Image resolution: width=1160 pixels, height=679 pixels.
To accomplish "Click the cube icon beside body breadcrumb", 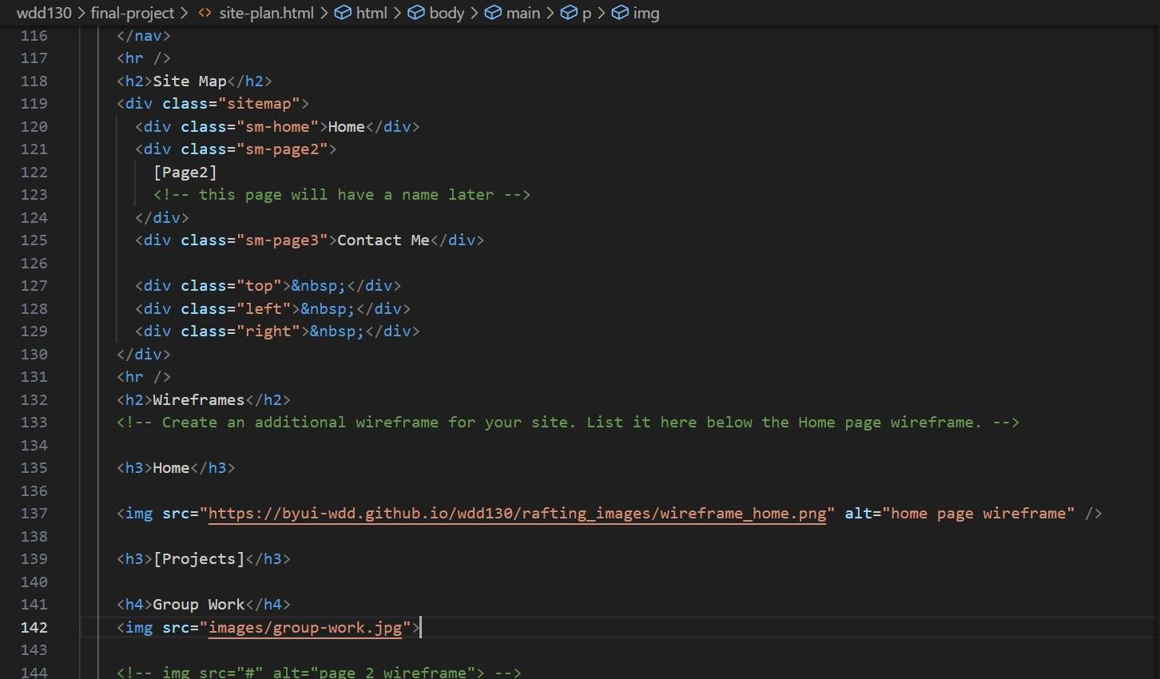I will (x=416, y=13).
